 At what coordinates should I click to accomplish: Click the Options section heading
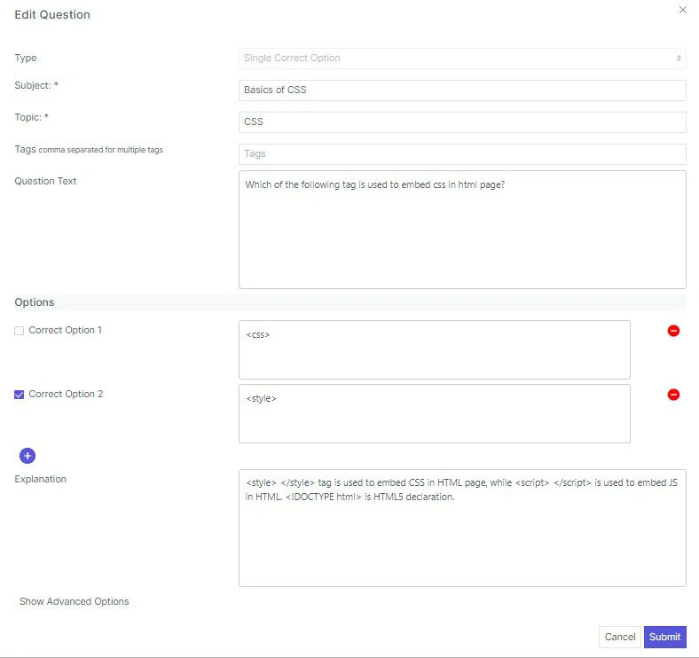coord(35,302)
